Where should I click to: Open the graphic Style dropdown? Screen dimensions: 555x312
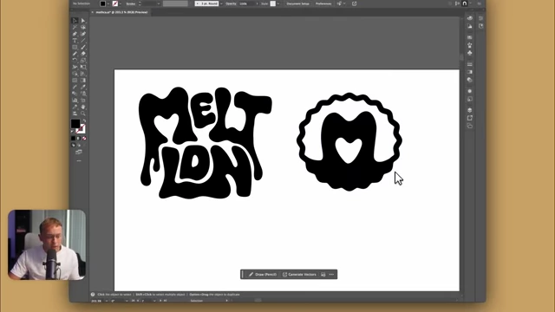(x=278, y=3)
